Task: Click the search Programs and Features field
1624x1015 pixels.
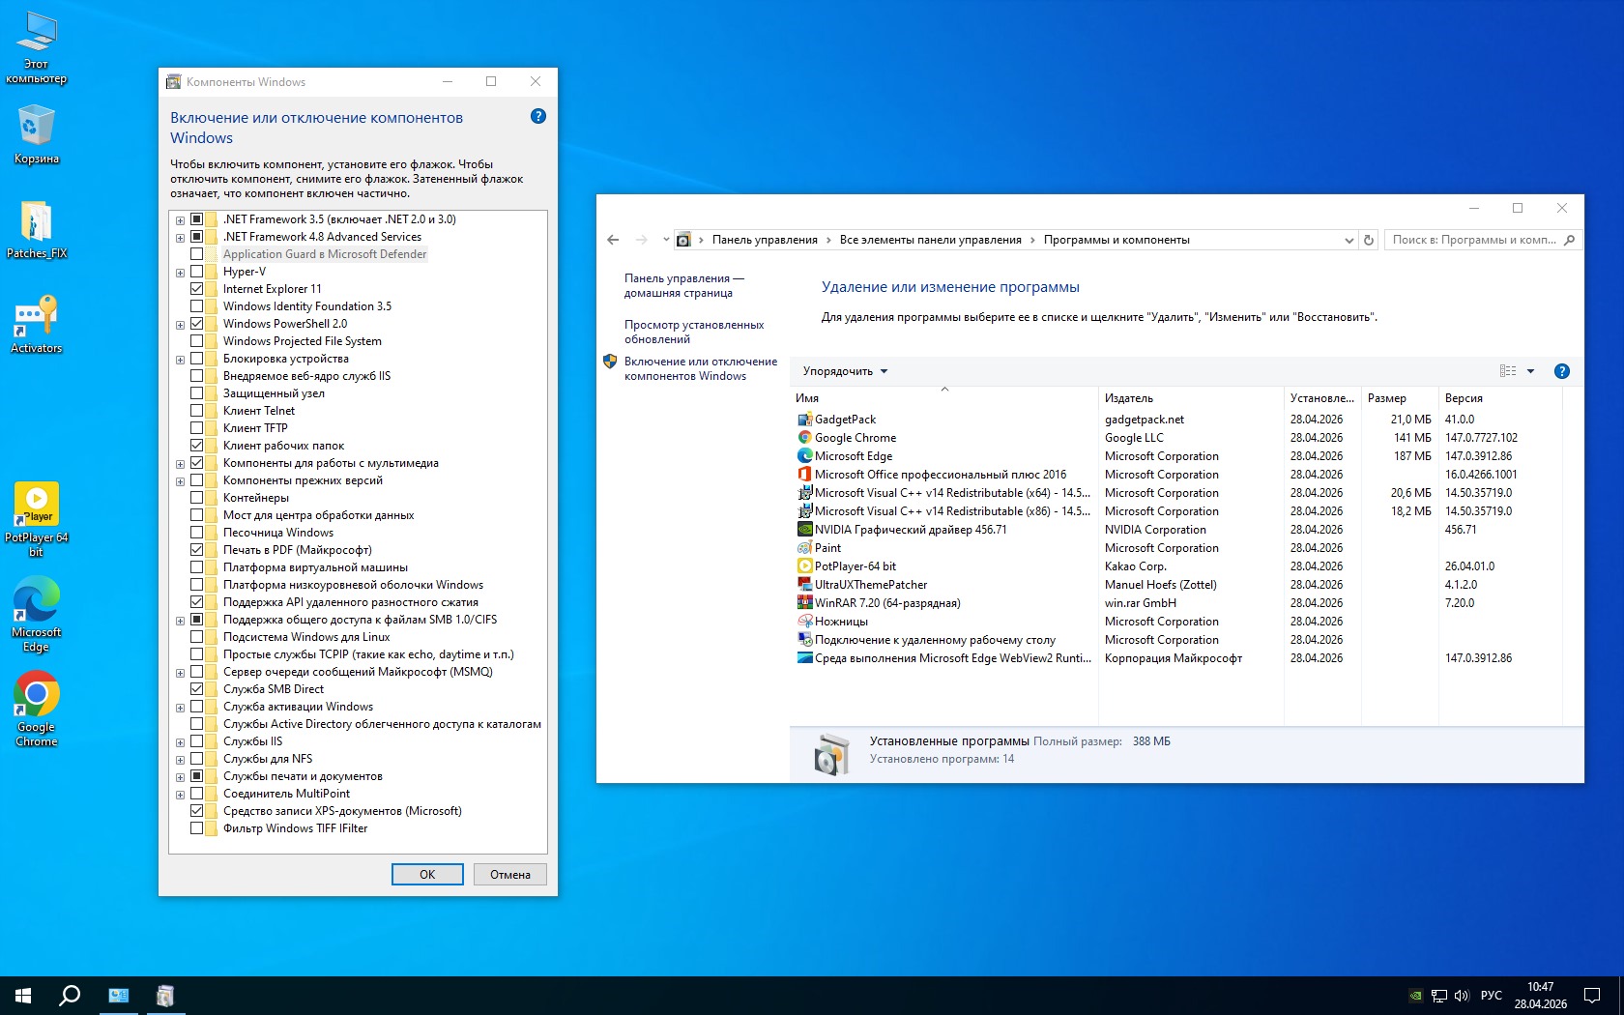Action: pos(1474,240)
